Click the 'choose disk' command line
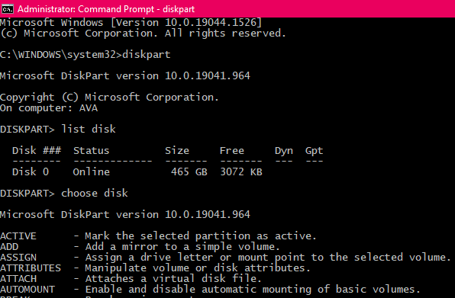Image resolution: width=455 pixels, height=298 pixels. 64,193
